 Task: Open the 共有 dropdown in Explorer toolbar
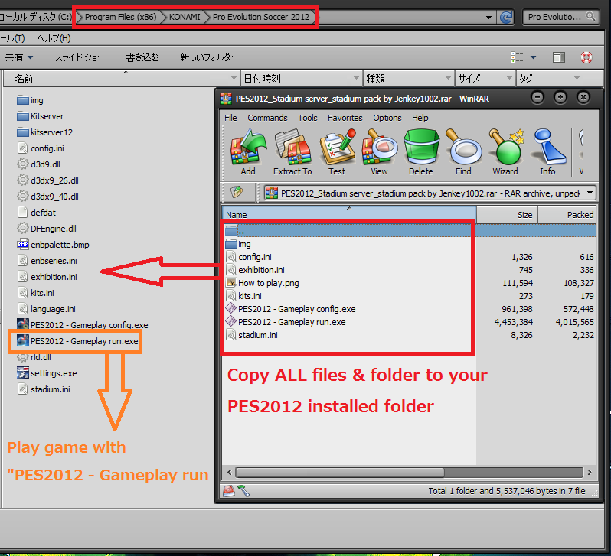click(x=19, y=57)
